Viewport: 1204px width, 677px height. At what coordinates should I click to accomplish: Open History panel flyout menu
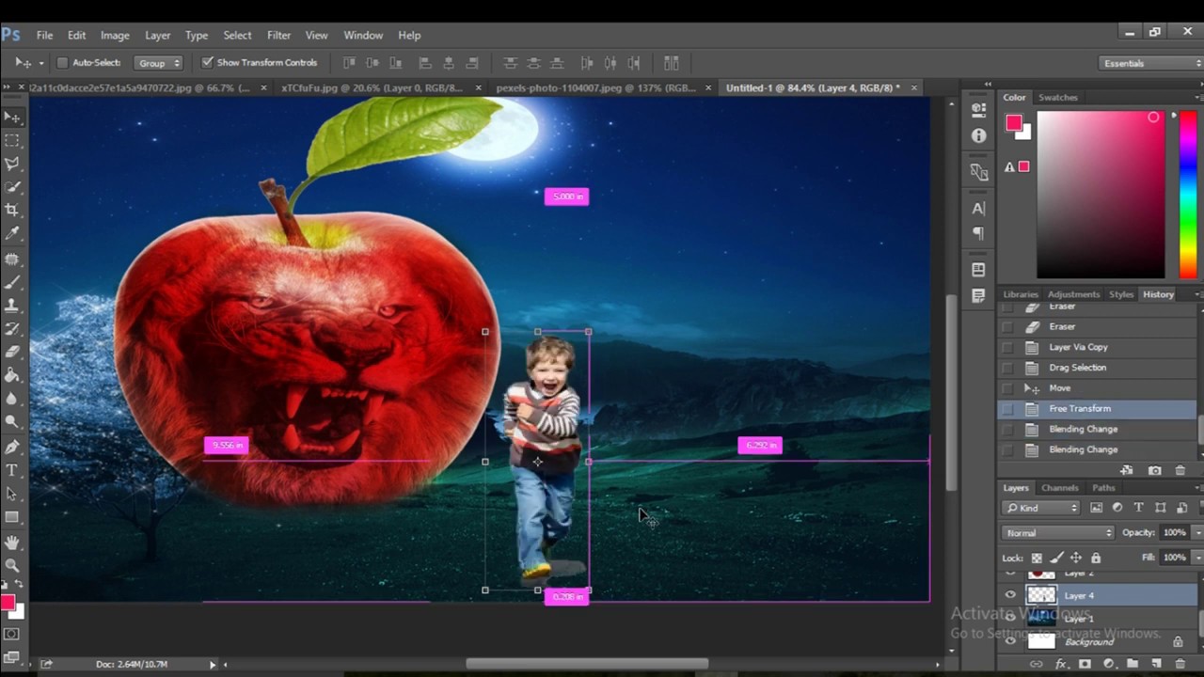click(1198, 295)
